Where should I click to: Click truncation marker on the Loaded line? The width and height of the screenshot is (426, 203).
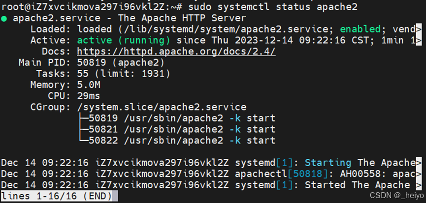[419, 29]
